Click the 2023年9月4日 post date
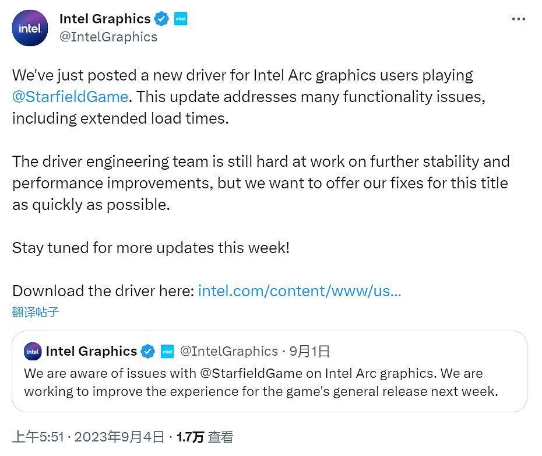 (x=119, y=437)
